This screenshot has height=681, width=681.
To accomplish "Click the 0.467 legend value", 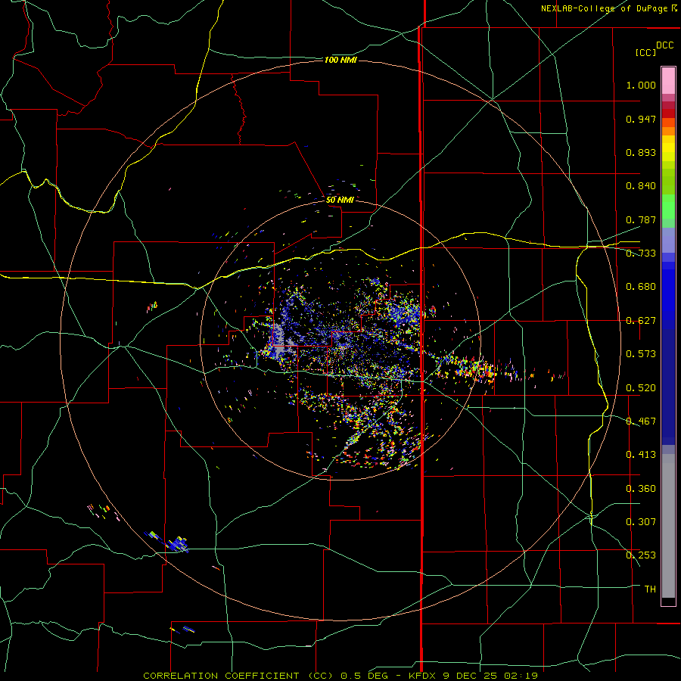I will (x=641, y=421).
